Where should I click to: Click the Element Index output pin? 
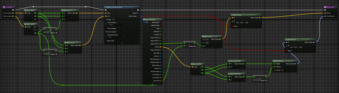pos(161,71)
